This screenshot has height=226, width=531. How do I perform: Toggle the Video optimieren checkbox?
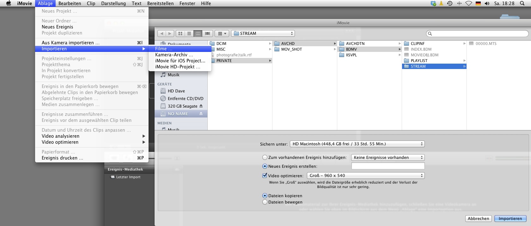pos(265,175)
